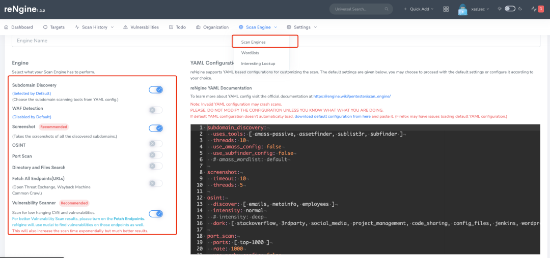
Task: Click the Recommended badge beside Vulnerability Scanner
Action: (74, 203)
